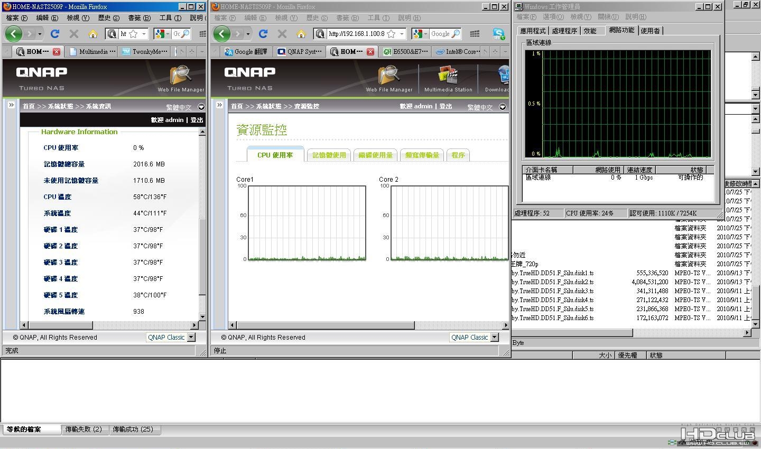
Task: Select 區域連線 adapter row in Task Manager
Action: click(618, 177)
